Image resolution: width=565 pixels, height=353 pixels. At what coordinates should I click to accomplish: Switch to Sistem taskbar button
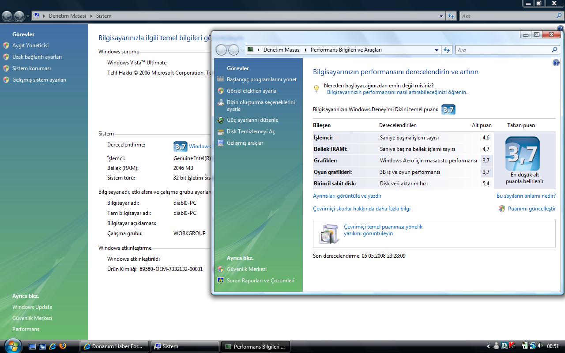(185, 346)
